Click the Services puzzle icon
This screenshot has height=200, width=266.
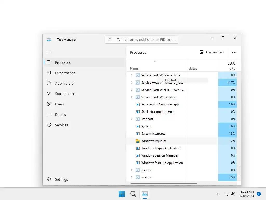(x=49, y=125)
